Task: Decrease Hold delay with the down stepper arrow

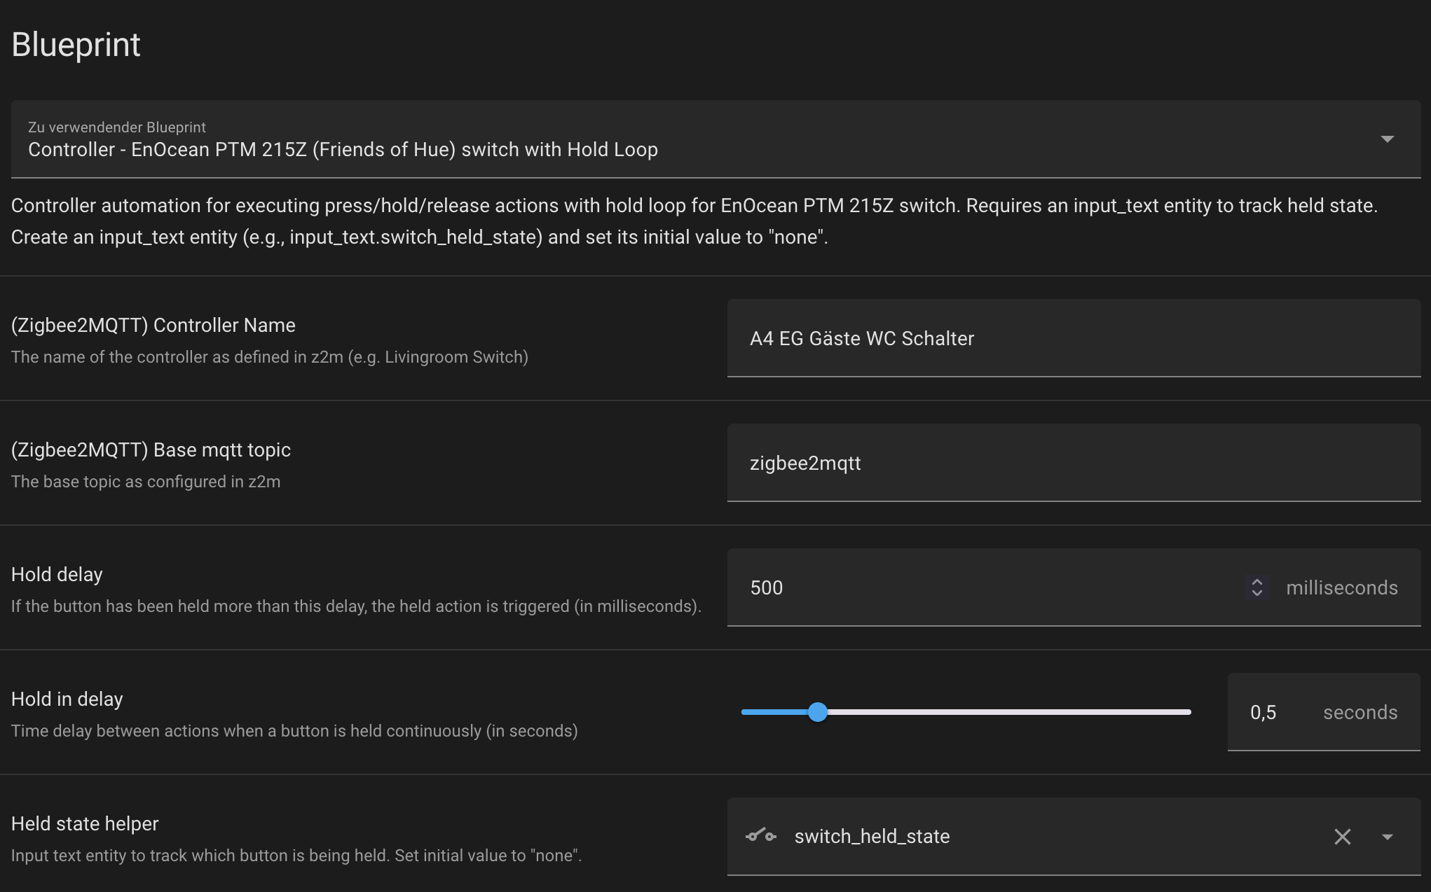Action: click(x=1257, y=593)
